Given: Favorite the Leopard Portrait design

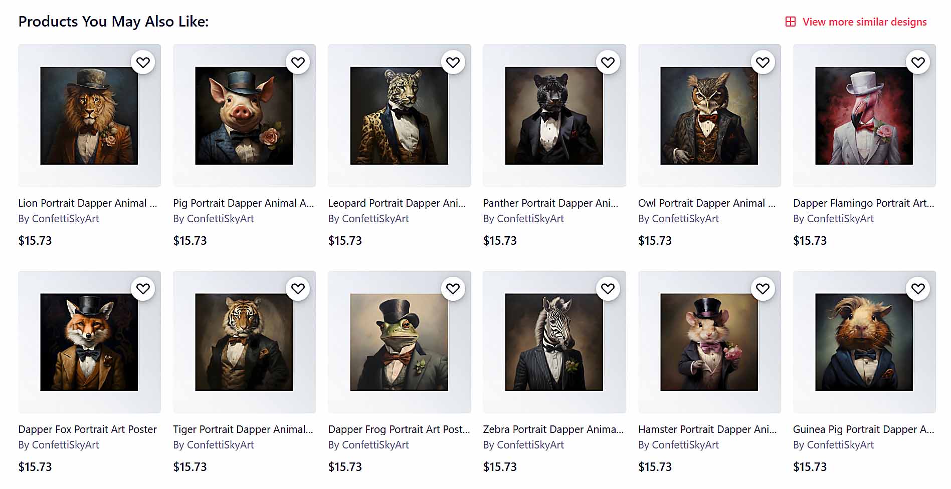Looking at the screenshot, I should tap(453, 62).
